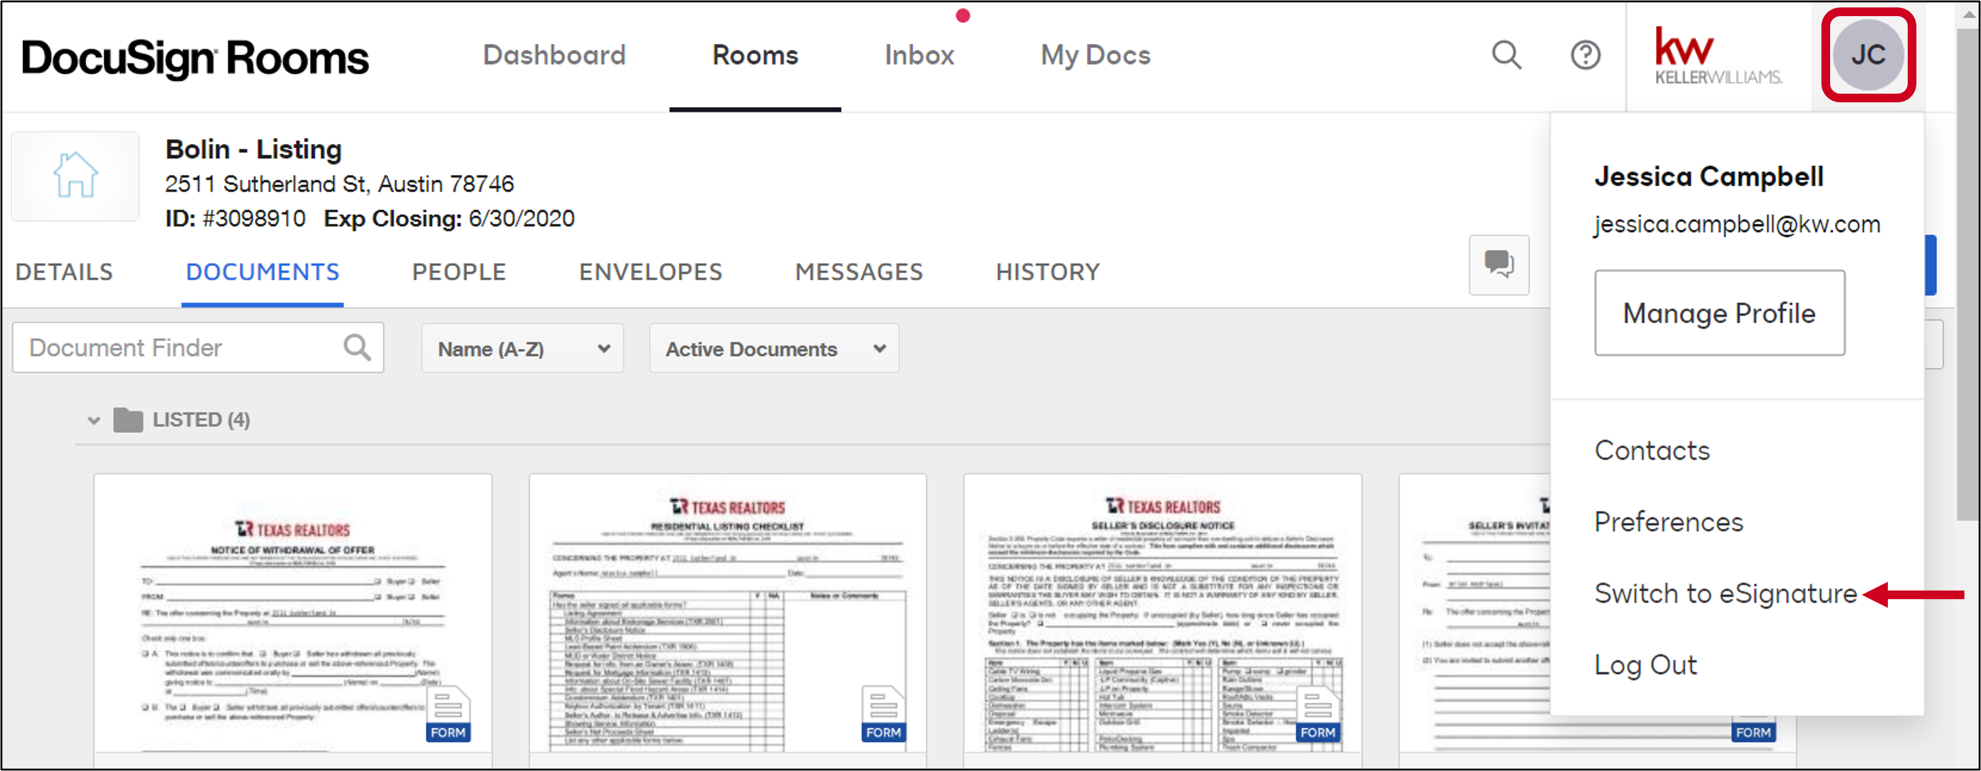Click the LISTED (4) folder label
The height and width of the screenshot is (771, 1981).
pos(201,420)
